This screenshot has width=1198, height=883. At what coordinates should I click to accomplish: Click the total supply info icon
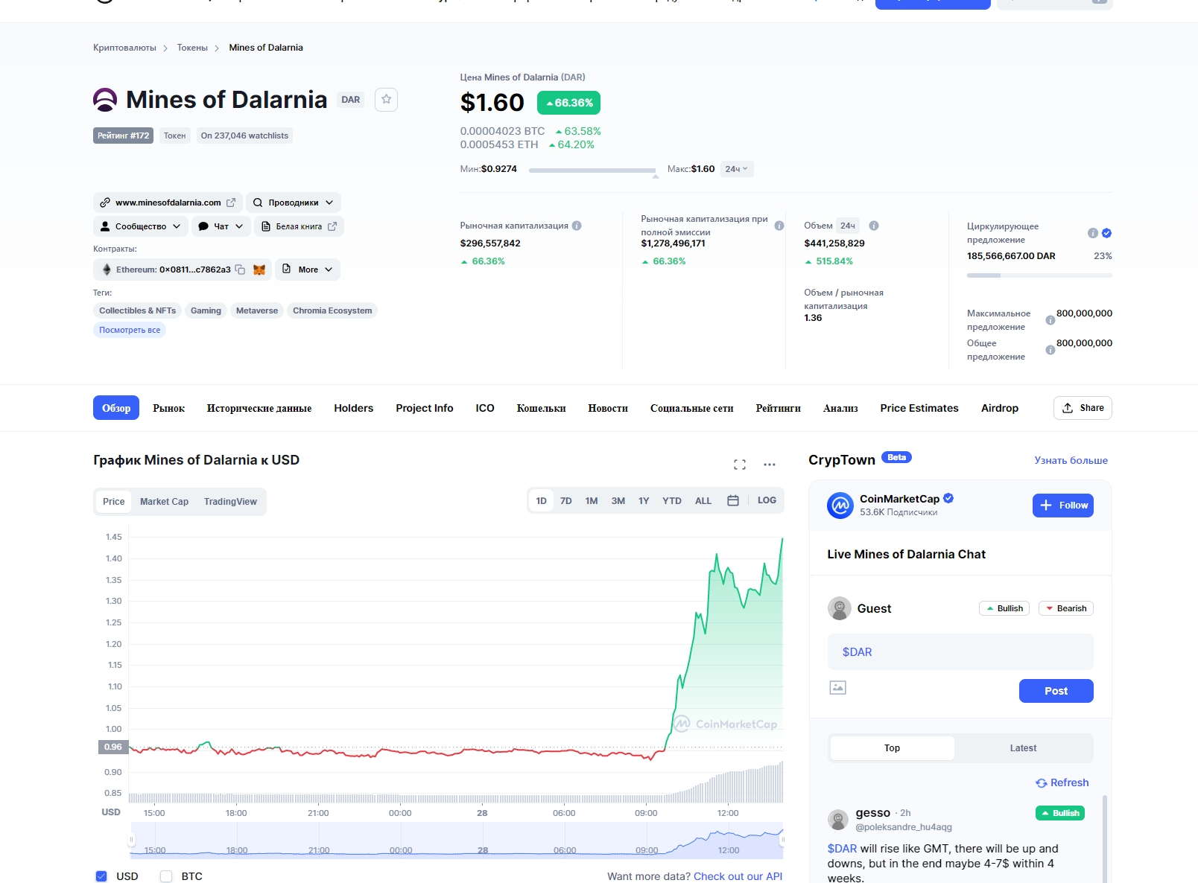click(1050, 350)
